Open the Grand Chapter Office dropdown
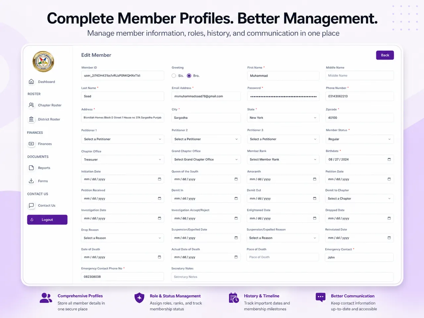The height and width of the screenshot is (318, 424). click(x=206, y=159)
